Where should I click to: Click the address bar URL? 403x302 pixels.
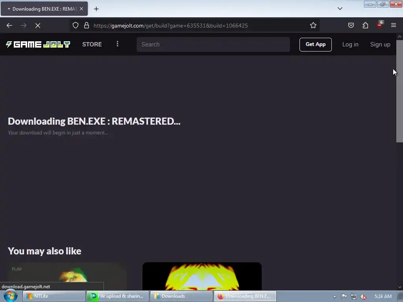tap(171, 26)
